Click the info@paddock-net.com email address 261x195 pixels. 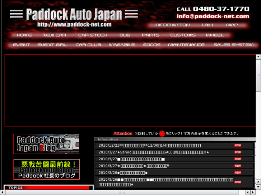(x=213, y=16)
